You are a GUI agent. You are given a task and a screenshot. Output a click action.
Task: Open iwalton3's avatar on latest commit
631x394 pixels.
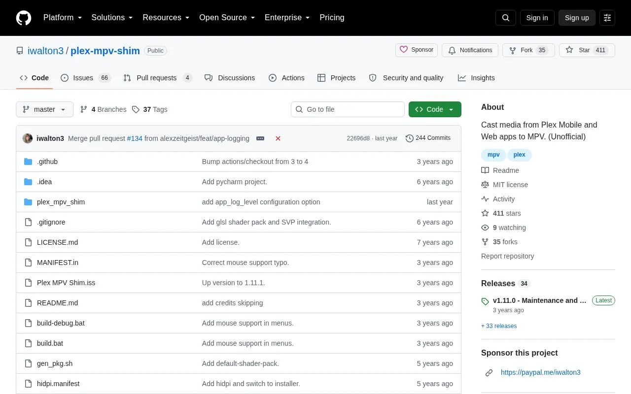[x=28, y=138]
